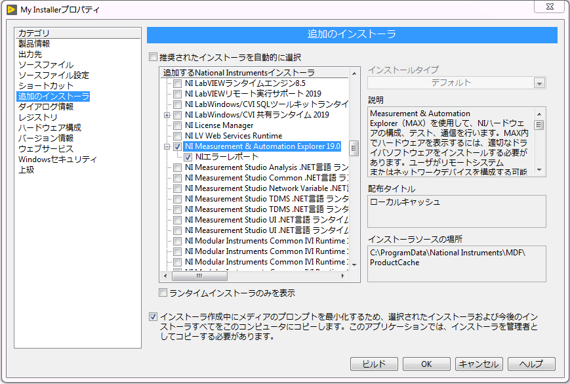
Task: Click the LabVIEW icon in title bar
Action: pos(12,9)
